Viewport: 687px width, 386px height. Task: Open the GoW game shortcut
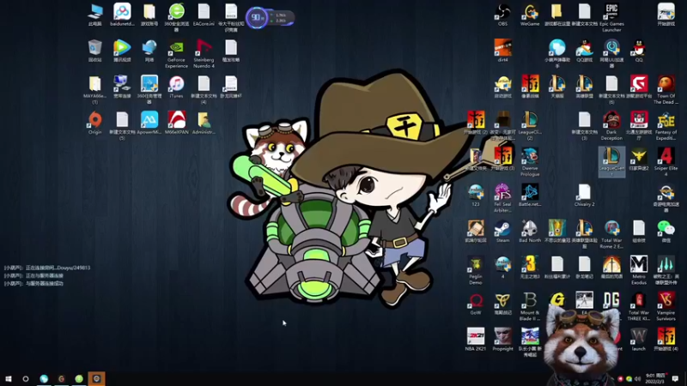tap(476, 304)
